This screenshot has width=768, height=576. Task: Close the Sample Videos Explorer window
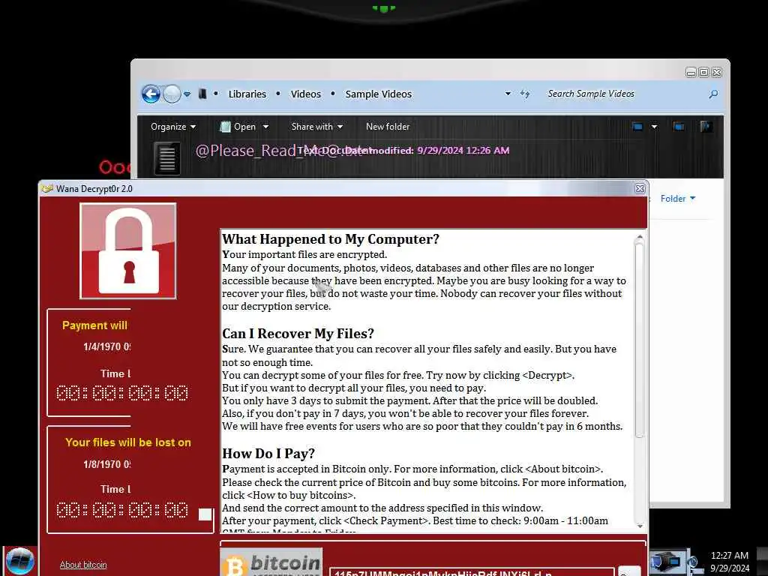[x=716, y=73]
